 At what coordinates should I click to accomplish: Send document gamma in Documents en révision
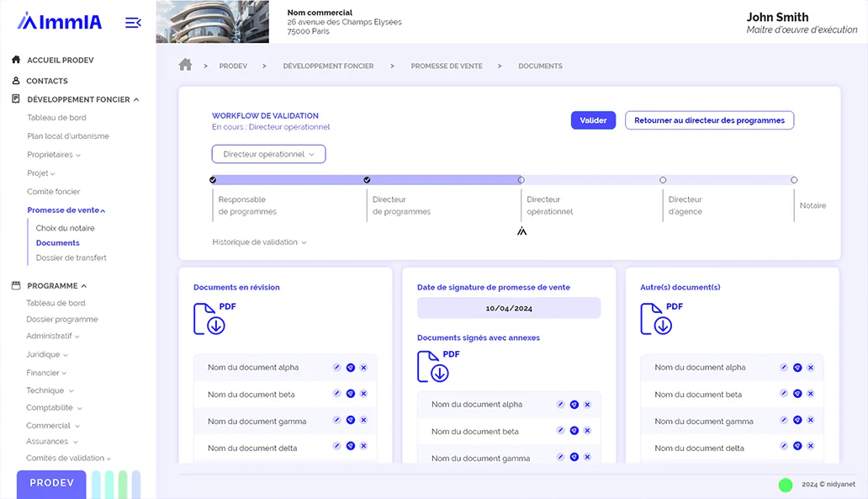[x=351, y=420]
